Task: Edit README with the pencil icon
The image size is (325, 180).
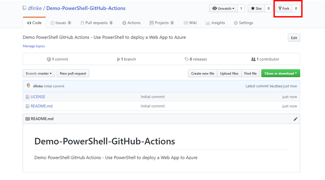Action: click(x=295, y=119)
